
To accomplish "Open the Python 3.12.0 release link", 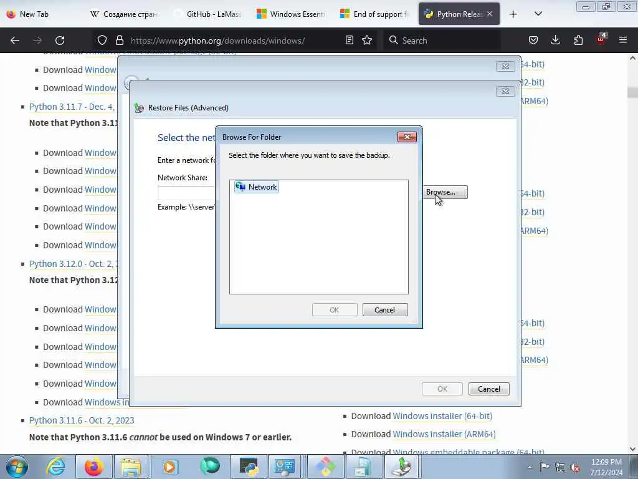I will 74,264.
